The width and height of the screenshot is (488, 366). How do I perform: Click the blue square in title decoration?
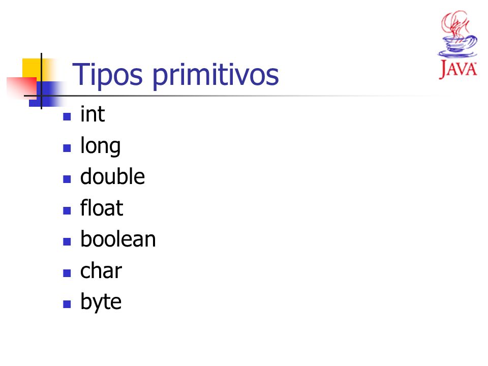click(x=47, y=94)
